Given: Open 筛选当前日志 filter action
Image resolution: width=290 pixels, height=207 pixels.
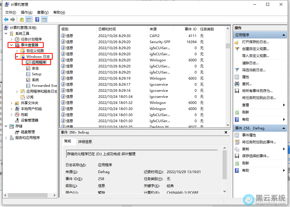Looking at the screenshot, I should pyautogui.click(x=254, y=70).
